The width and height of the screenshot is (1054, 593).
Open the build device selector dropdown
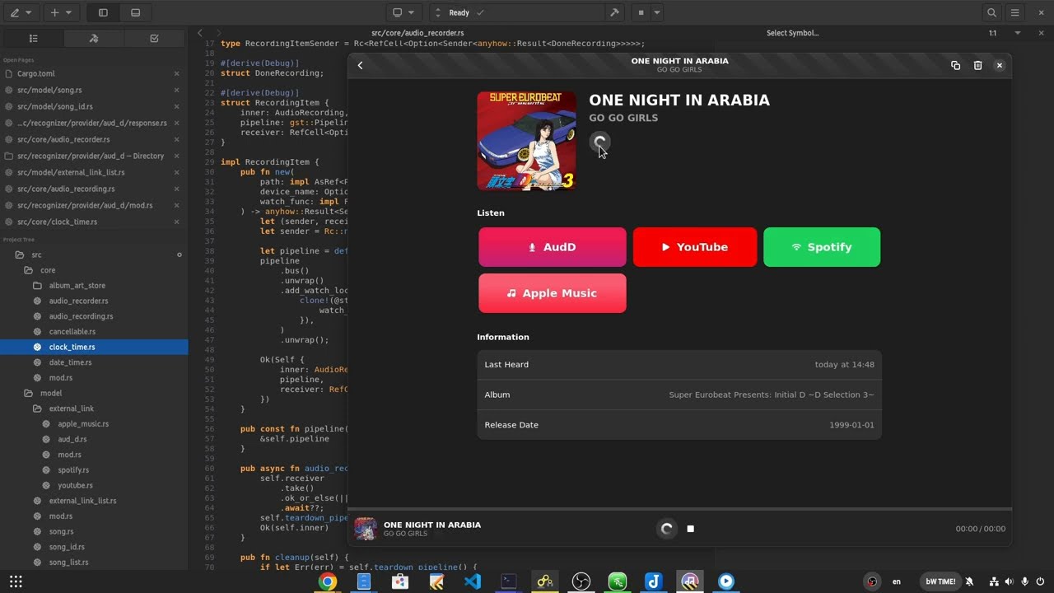pos(403,12)
